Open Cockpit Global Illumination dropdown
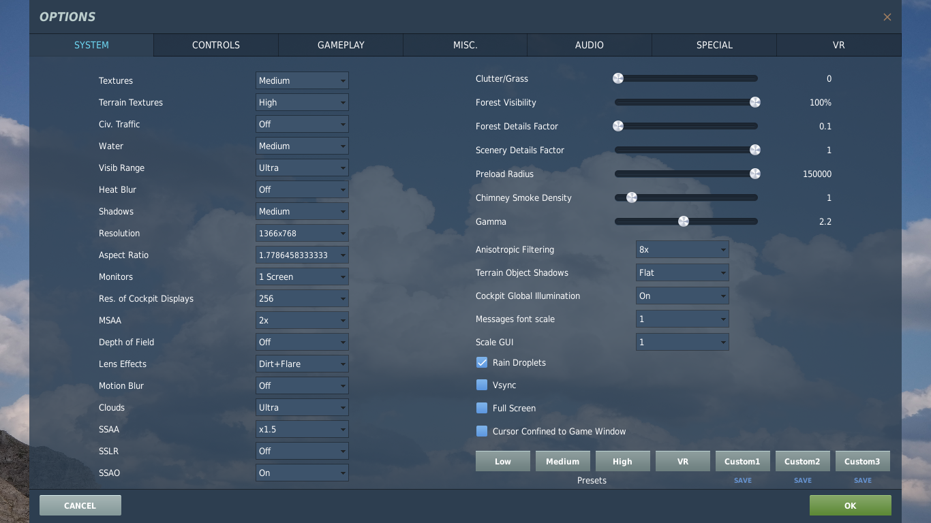The image size is (931, 523). click(x=682, y=296)
